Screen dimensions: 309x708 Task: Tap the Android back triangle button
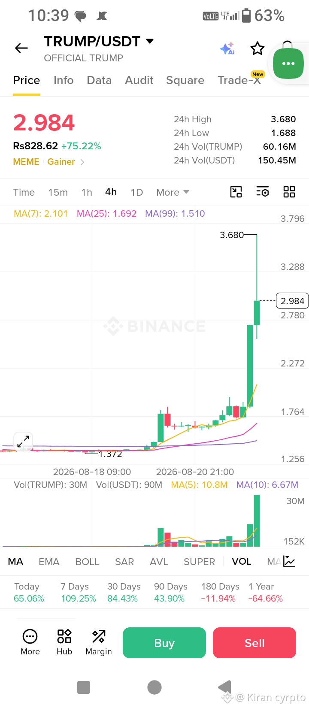225,687
